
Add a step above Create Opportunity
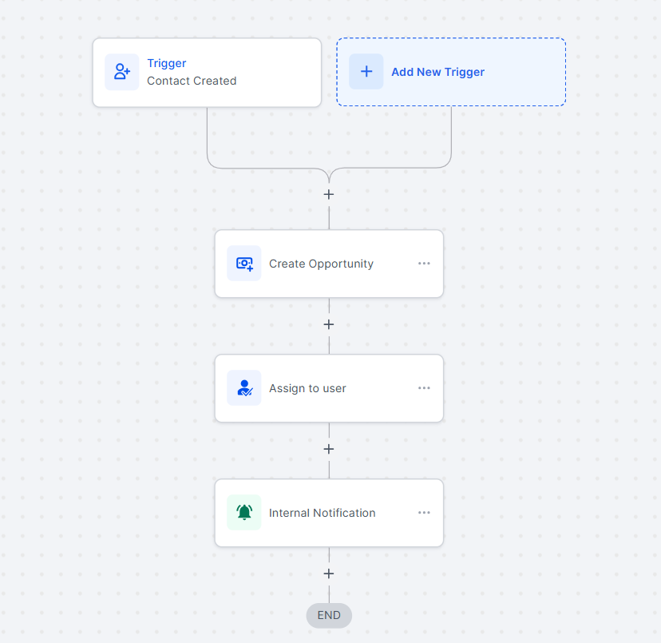[329, 195]
